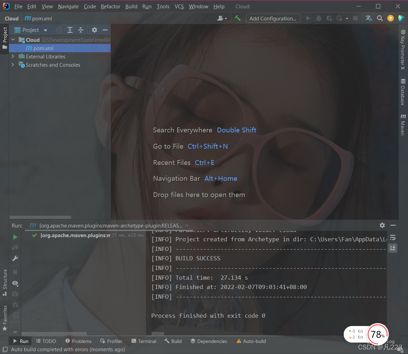Click the orange update arrow icon

(x=390, y=18)
